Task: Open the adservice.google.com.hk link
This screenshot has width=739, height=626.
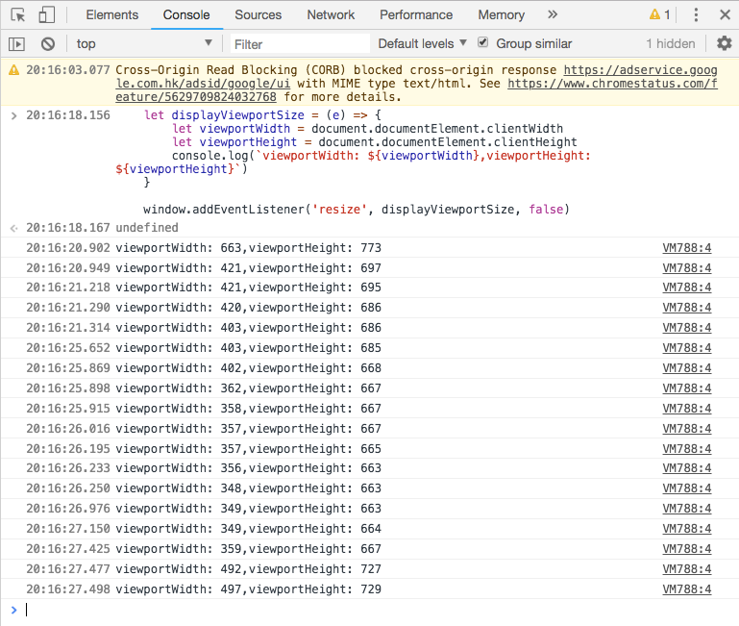Action: (640, 70)
